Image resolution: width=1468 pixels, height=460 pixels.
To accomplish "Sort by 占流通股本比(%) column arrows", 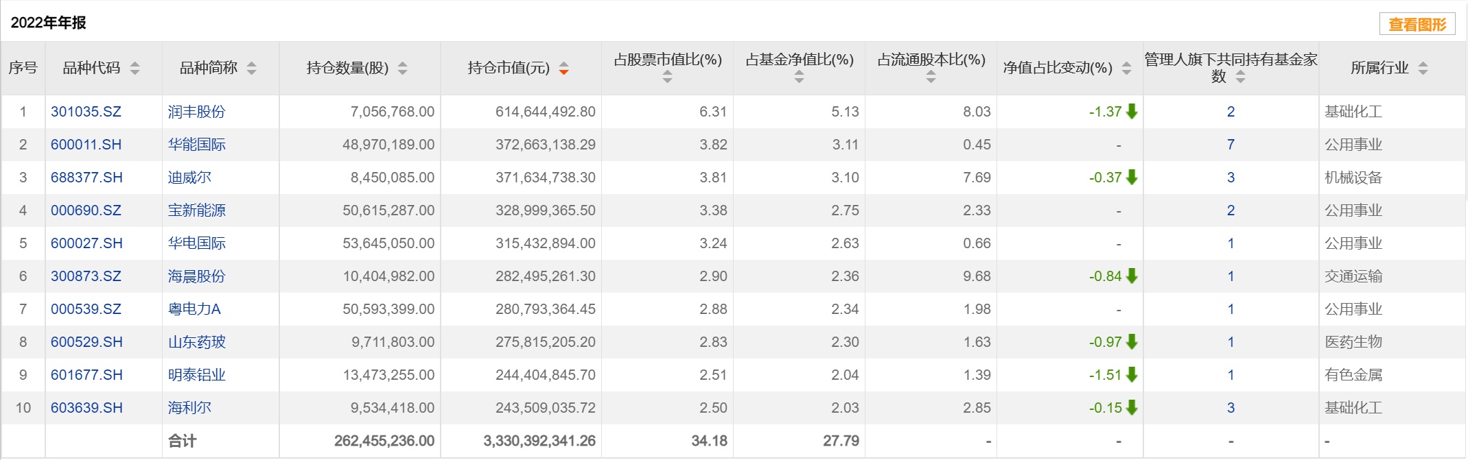I will (931, 78).
